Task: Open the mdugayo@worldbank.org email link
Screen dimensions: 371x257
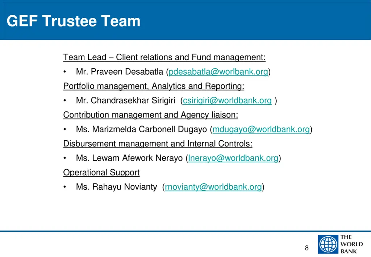Action: click(260, 129)
